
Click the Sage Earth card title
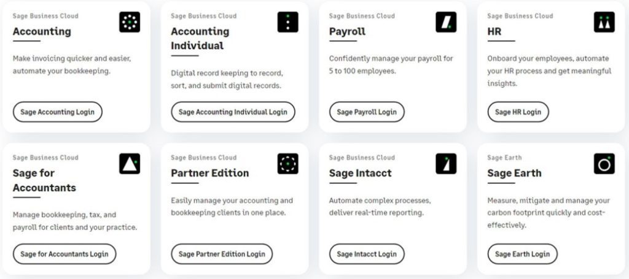[x=514, y=174]
